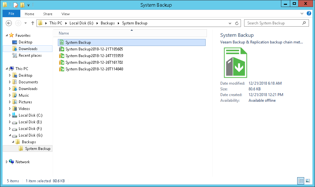This screenshot has width=315, height=187.
Task: Open Local Disk (C:) in tree
Action: [x=30, y=115]
